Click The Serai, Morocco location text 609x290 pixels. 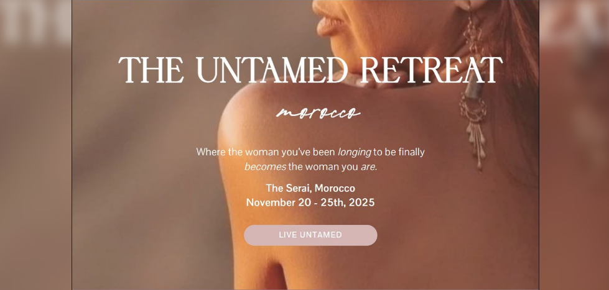click(310, 188)
